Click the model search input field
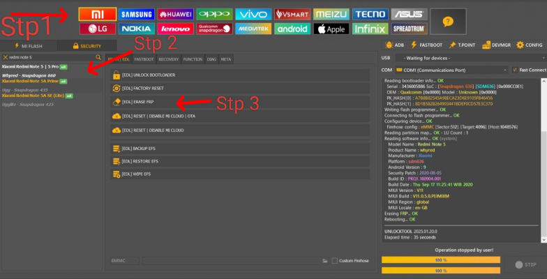Screen dimensions: 547x279 click(x=52, y=57)
